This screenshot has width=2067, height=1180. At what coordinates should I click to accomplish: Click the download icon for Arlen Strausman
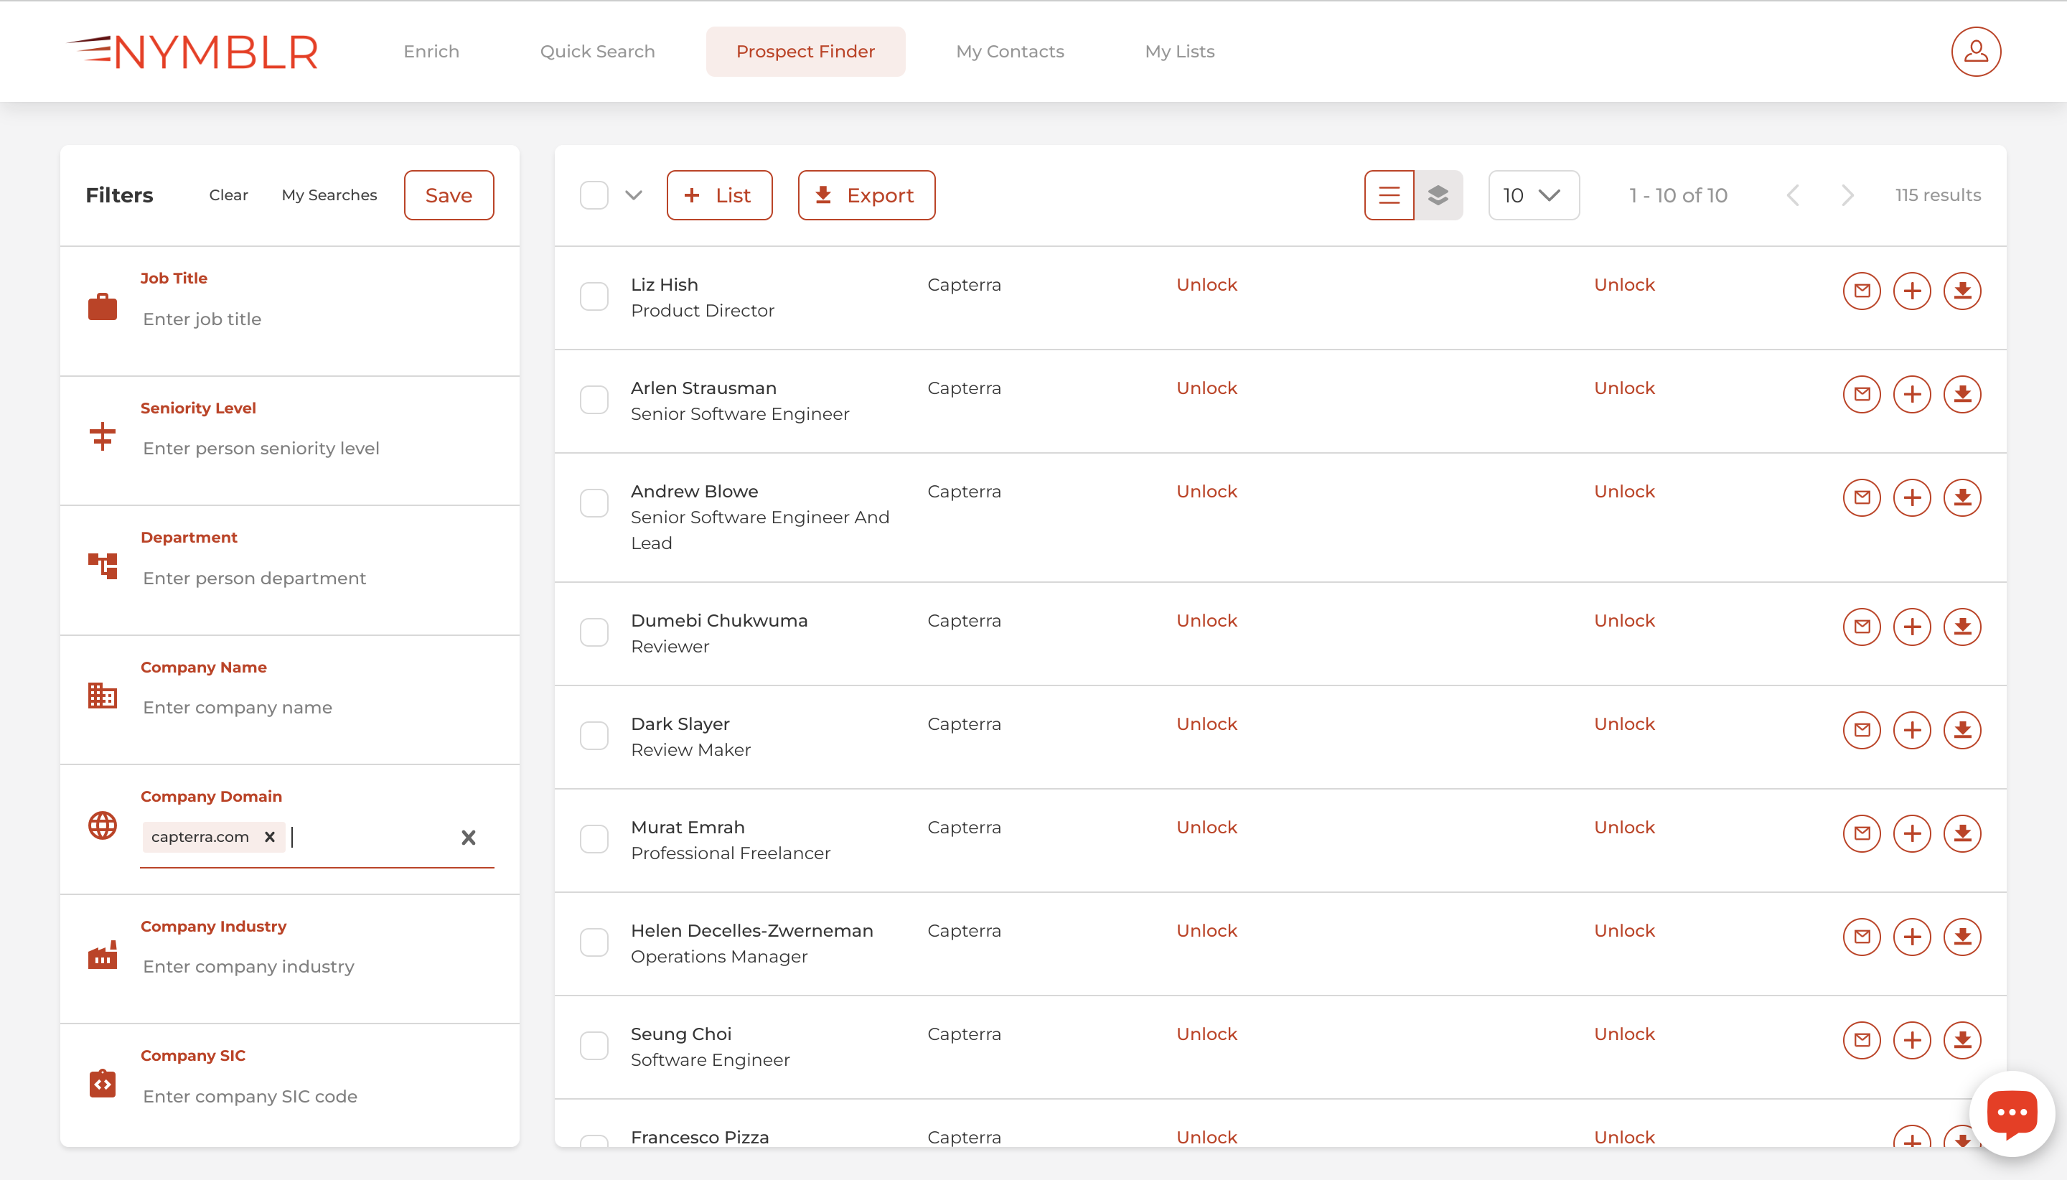tap(1963, 394)
